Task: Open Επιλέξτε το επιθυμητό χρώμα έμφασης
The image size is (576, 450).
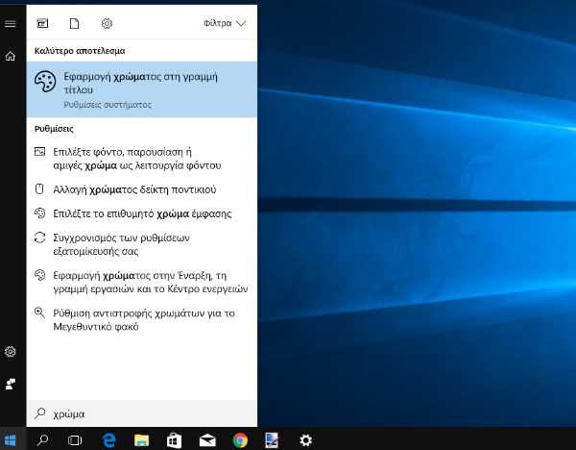Action: tap(142, 213)
